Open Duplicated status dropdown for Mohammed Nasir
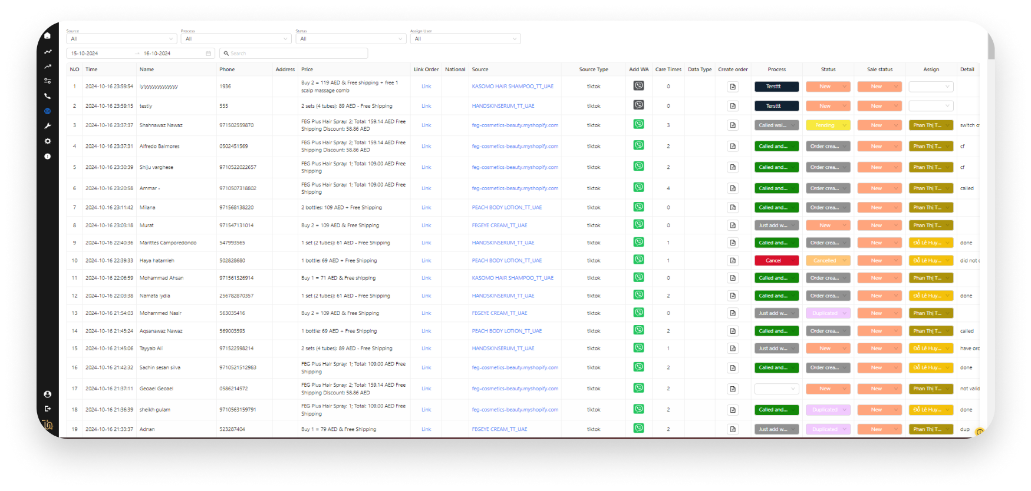The height and width of the screenshot is (491, 1031). click(x=828, y=313)
